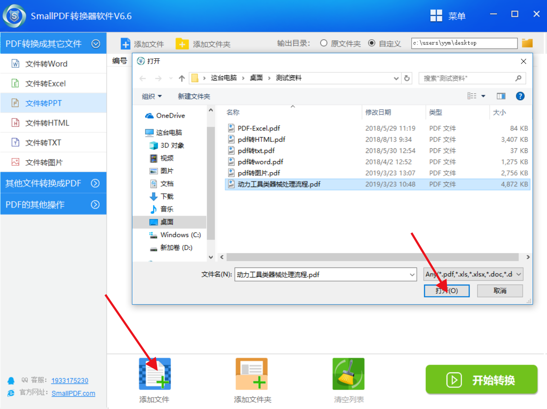Open the view options dropdown arrow

[x=483, y=96]
